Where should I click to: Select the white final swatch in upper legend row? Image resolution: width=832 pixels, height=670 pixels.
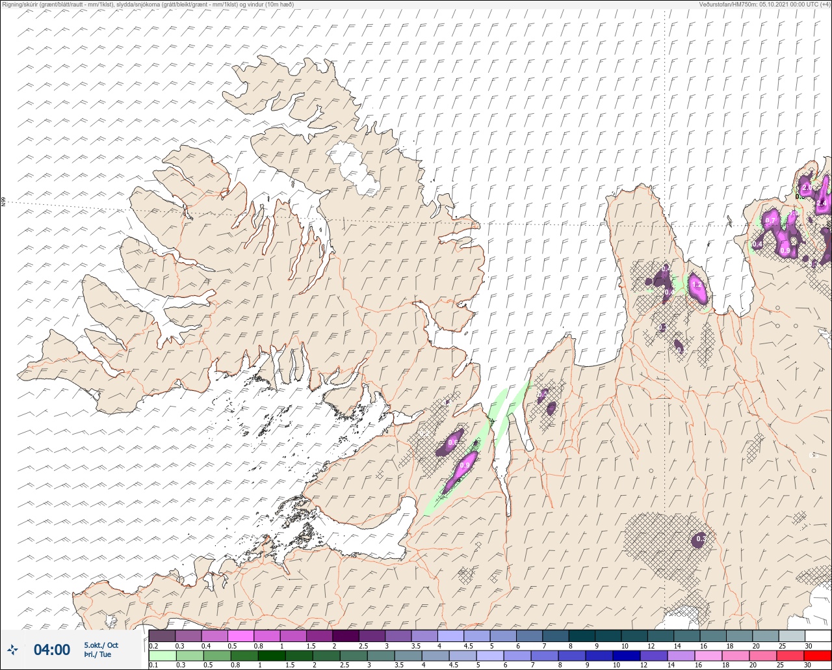pos(818,636)
